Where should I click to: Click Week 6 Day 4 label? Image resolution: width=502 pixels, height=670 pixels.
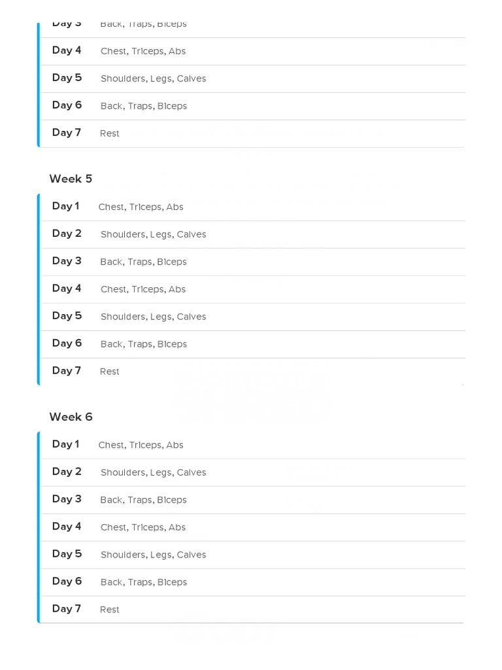coord(67,527)
